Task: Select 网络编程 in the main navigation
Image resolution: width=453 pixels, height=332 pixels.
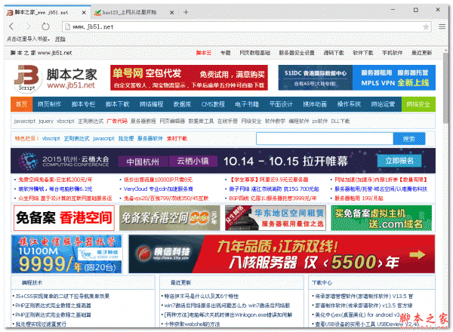Action: click(x=152, y=104)
